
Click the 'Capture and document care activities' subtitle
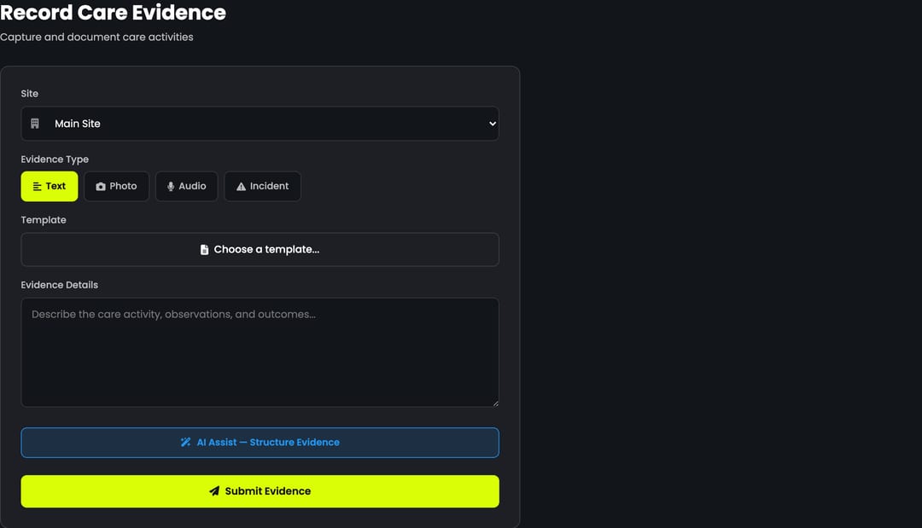(96, 37)
